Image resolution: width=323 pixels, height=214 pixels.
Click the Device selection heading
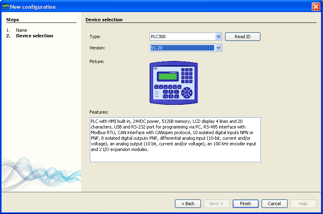coord(104,20)
